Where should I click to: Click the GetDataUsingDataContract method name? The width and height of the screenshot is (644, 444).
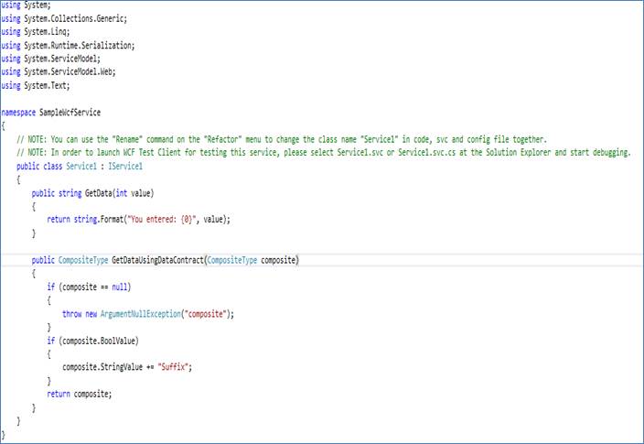coord(157,260)
